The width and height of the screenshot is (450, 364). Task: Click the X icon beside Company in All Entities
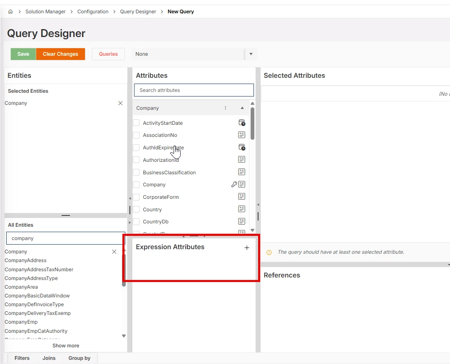114,252
